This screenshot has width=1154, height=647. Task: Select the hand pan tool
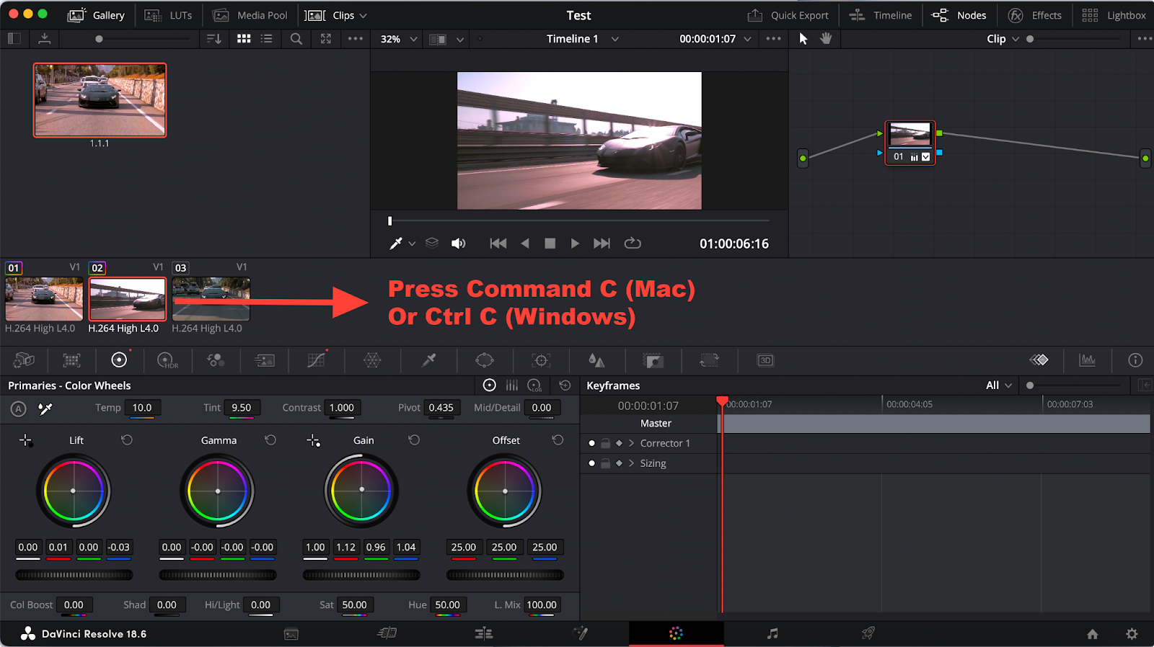pyautogui.click(x=826, y=38)
